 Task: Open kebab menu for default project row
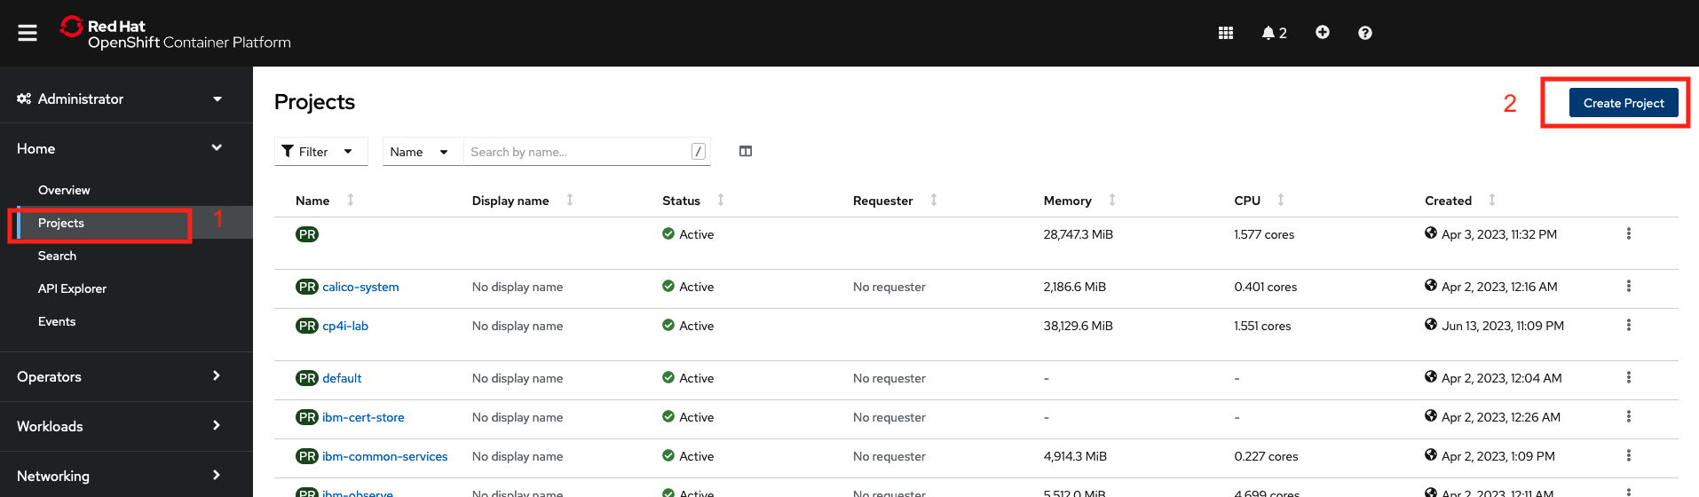[x=1629, y=377]
